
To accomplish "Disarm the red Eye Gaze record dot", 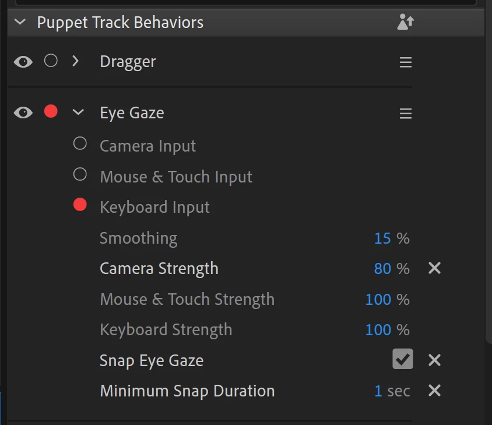I will click(x=51, y=111).
